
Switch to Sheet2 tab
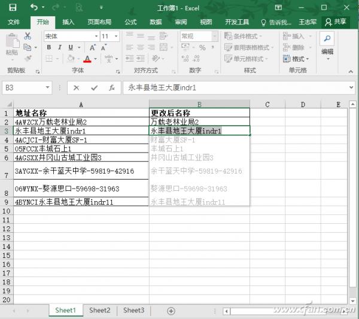[x=100, y=311]
